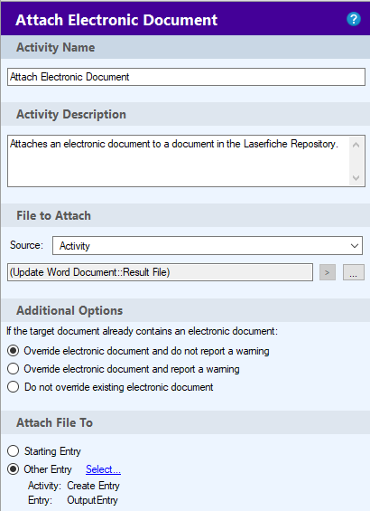This screenshot has width=370, height=511.
Task: Open the Source combo box showing Activity
Action: click(208, 246)
